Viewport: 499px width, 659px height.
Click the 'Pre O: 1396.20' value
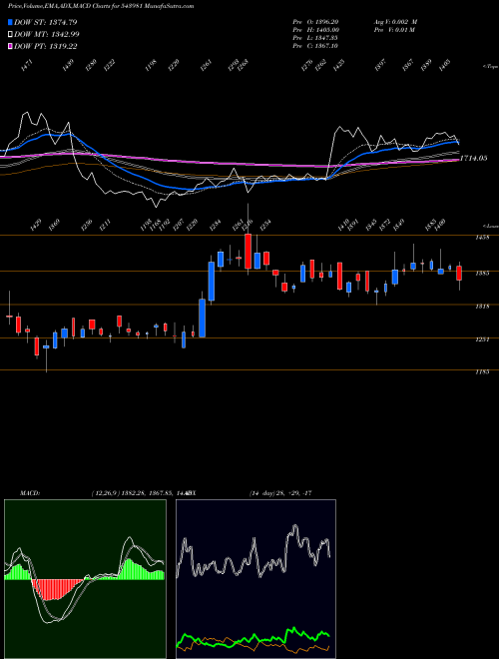(x=315, y=22)
